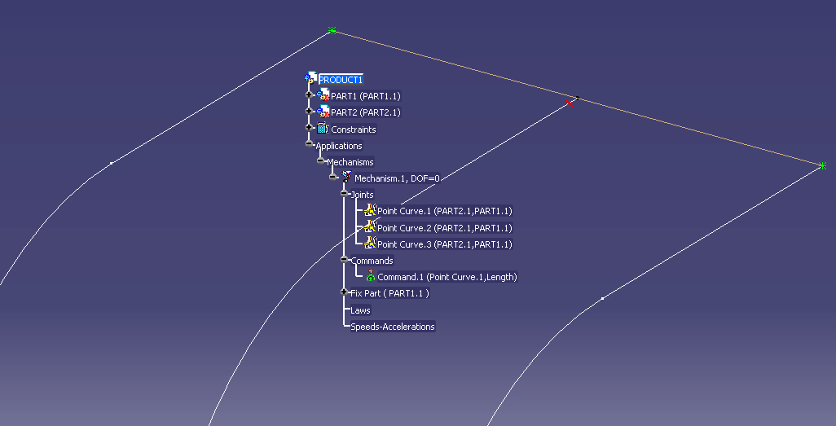Select the Constraints tree item

tap(354, 130)
